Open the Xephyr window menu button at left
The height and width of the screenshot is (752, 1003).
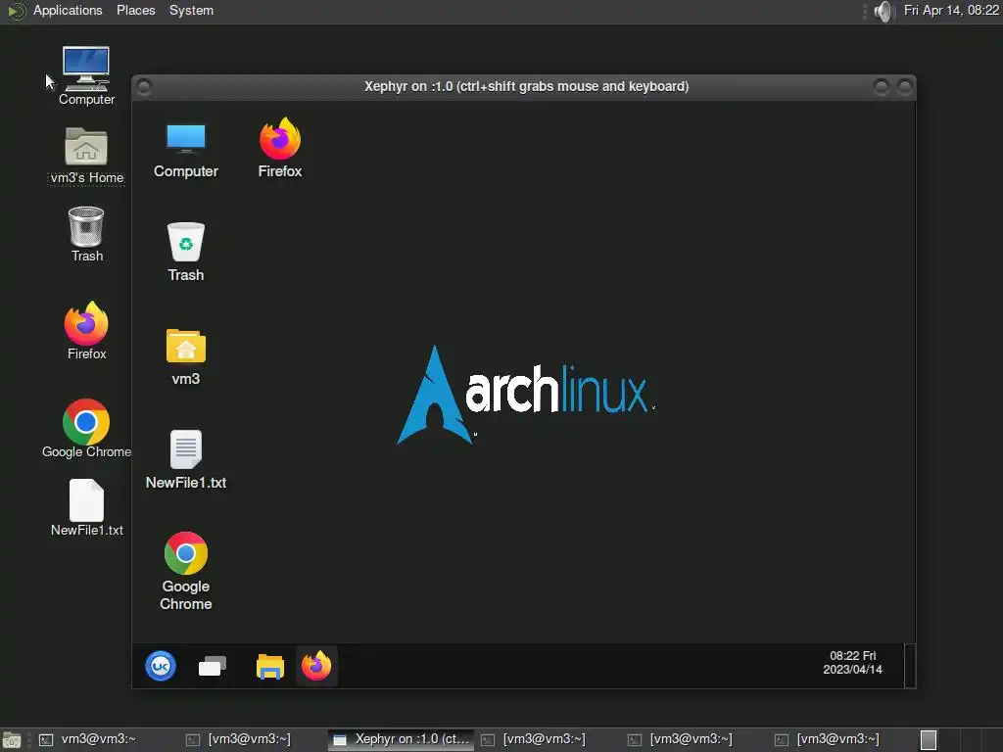(x=145, y=86)
